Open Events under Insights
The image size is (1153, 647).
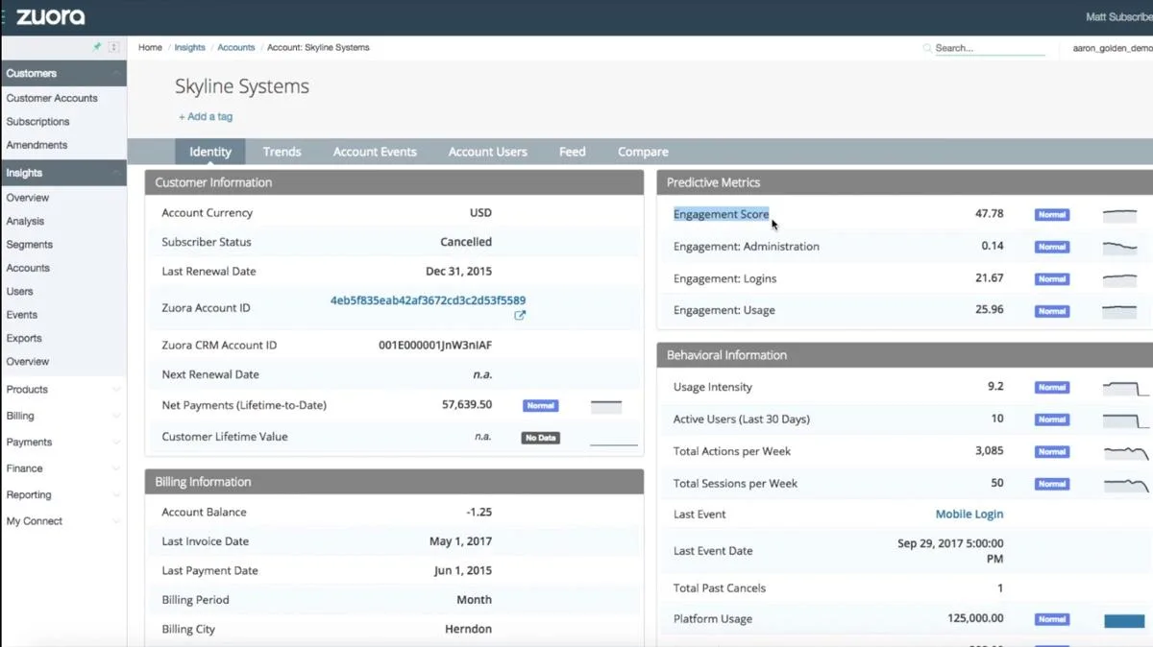click(x=22, y=315)
